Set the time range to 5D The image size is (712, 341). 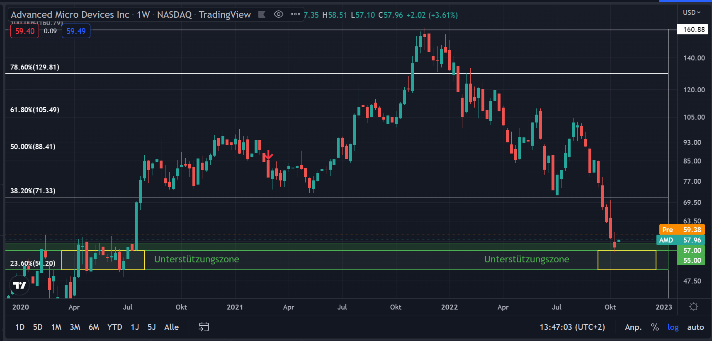[x=38, y=327]
